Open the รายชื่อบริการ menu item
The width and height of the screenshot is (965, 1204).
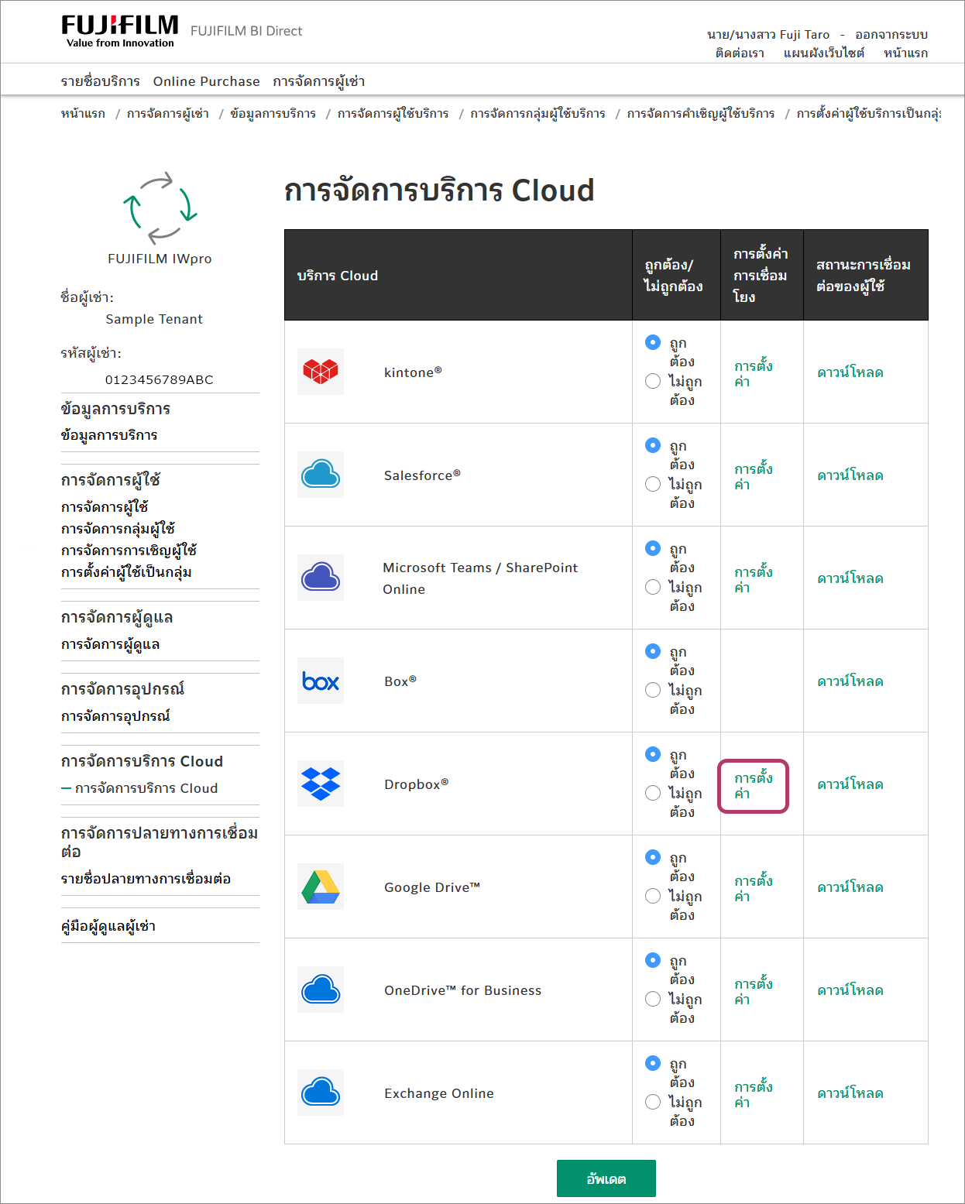pos(101,81)
